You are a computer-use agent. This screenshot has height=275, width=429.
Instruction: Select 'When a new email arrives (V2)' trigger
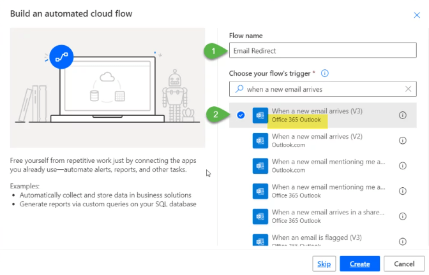[323, 141]
